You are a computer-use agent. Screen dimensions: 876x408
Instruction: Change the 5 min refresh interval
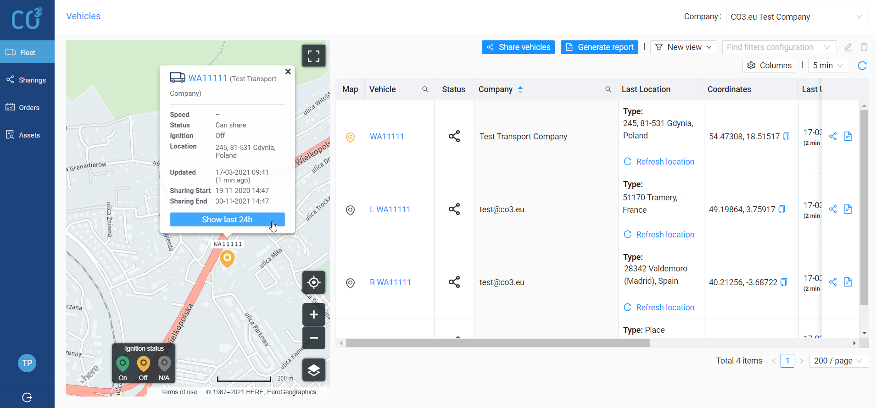[828, 66]
